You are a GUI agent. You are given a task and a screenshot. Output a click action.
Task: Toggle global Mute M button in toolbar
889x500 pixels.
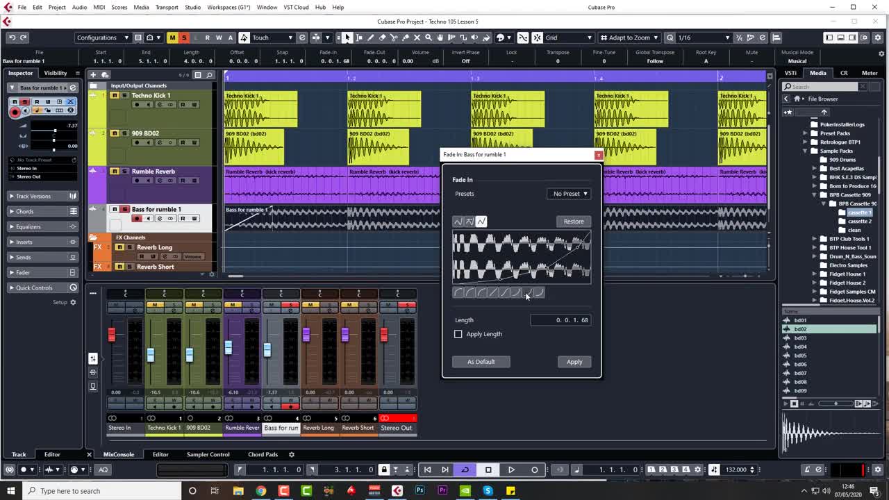coord(172,37)
